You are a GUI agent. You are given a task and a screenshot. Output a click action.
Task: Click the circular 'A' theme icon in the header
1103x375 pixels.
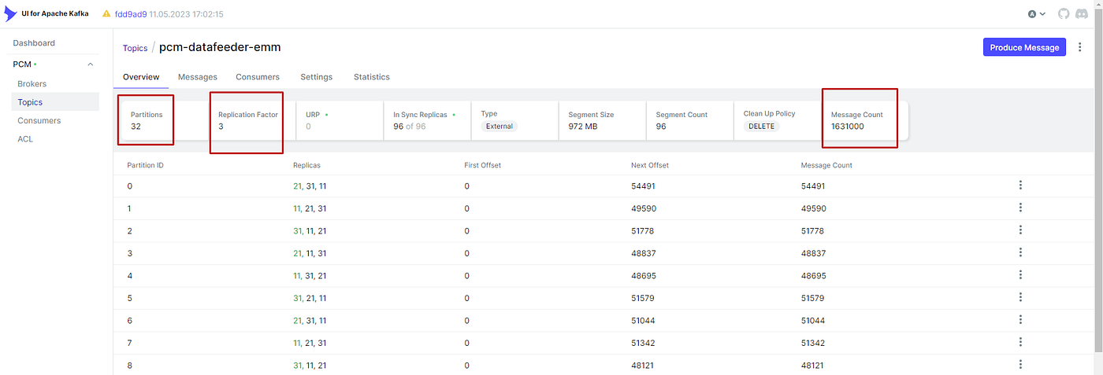point(1032,14)
